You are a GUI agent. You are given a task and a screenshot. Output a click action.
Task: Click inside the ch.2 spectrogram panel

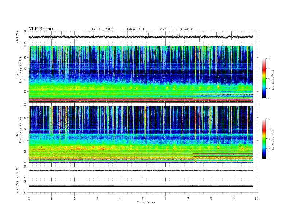tap(140, 135)
